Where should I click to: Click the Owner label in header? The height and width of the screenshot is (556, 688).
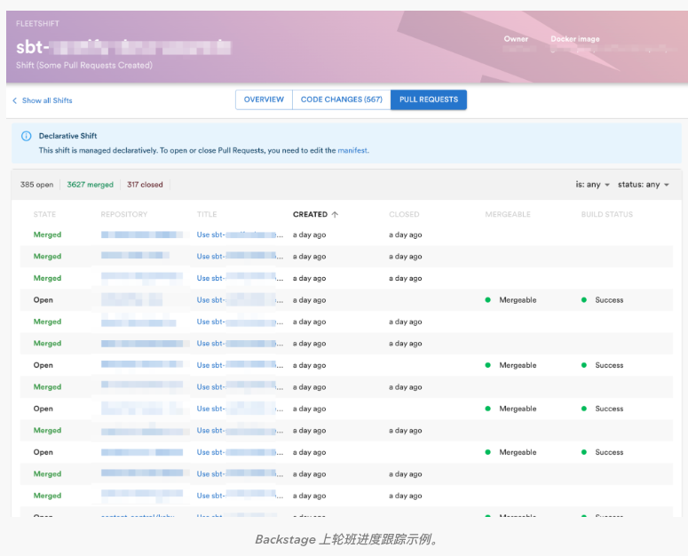516,39
